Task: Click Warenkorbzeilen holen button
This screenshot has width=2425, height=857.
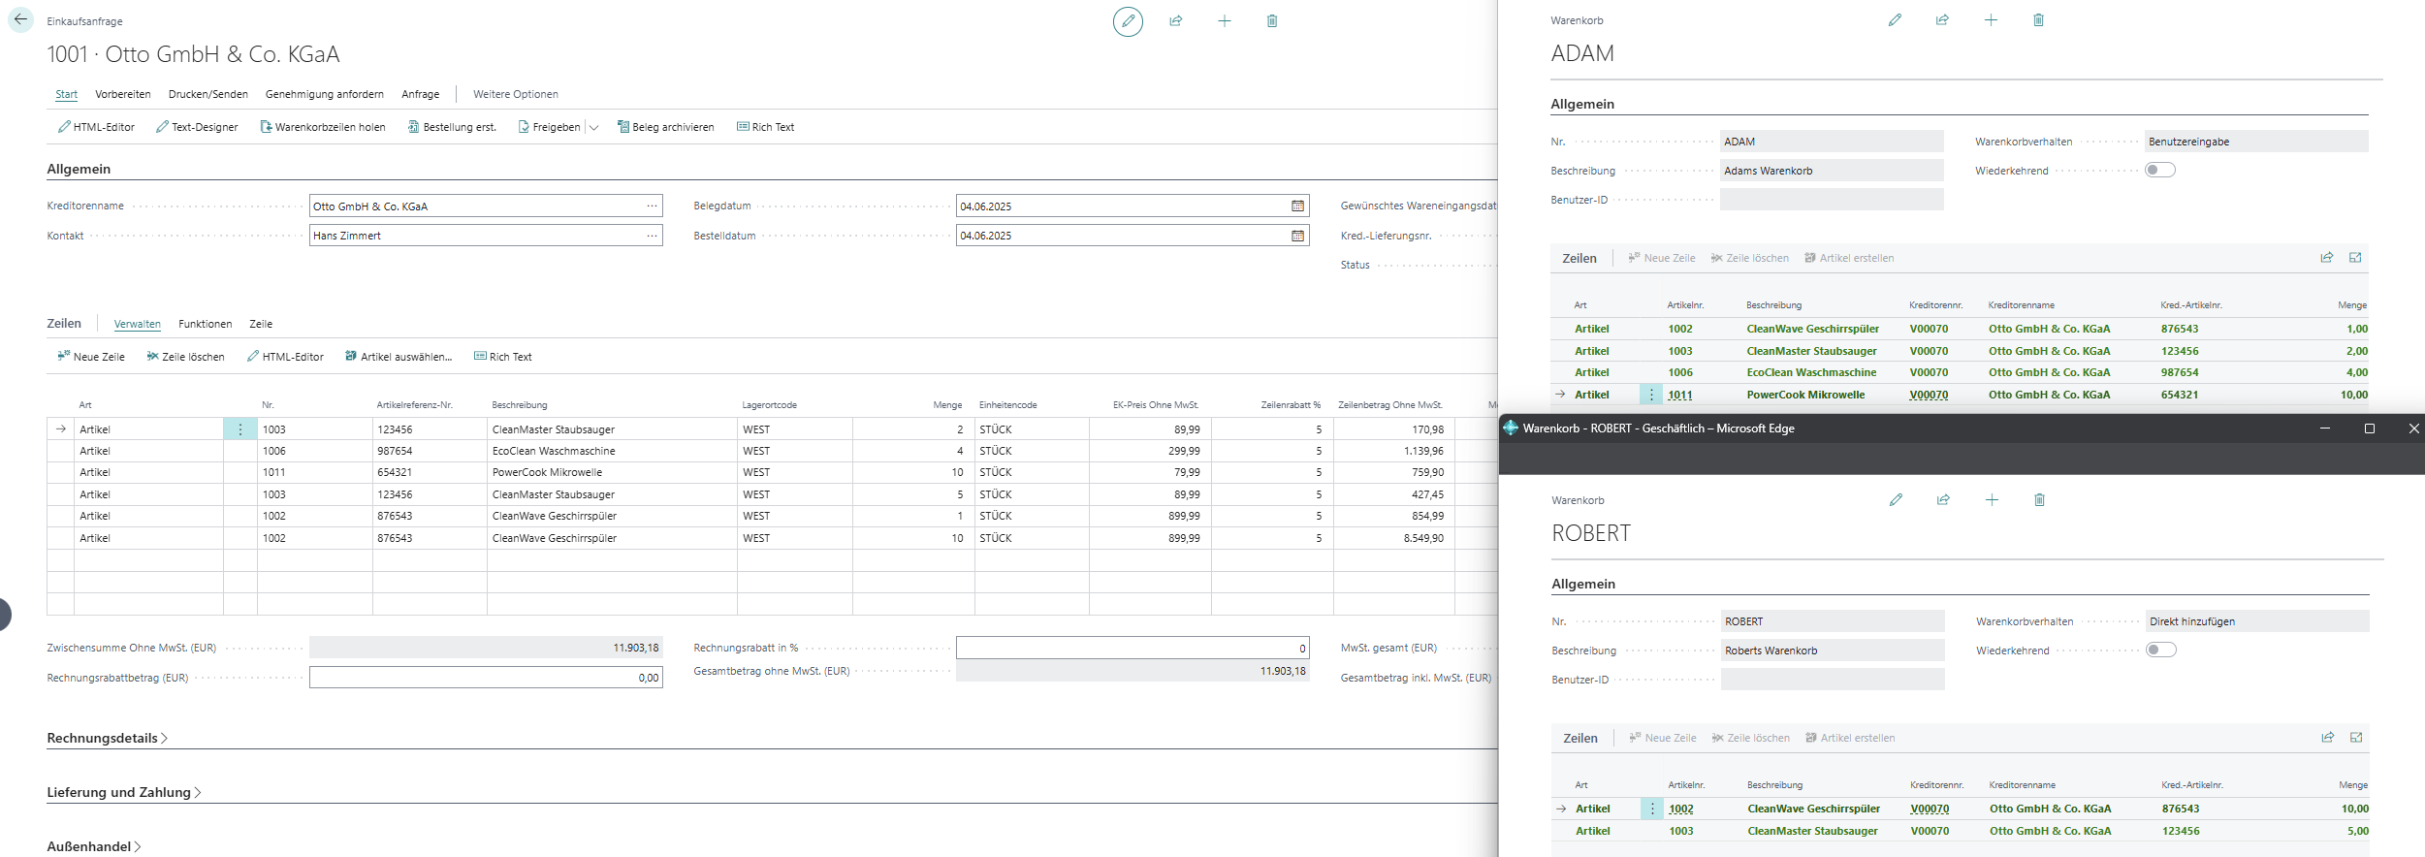Action: tap(323, 127)
